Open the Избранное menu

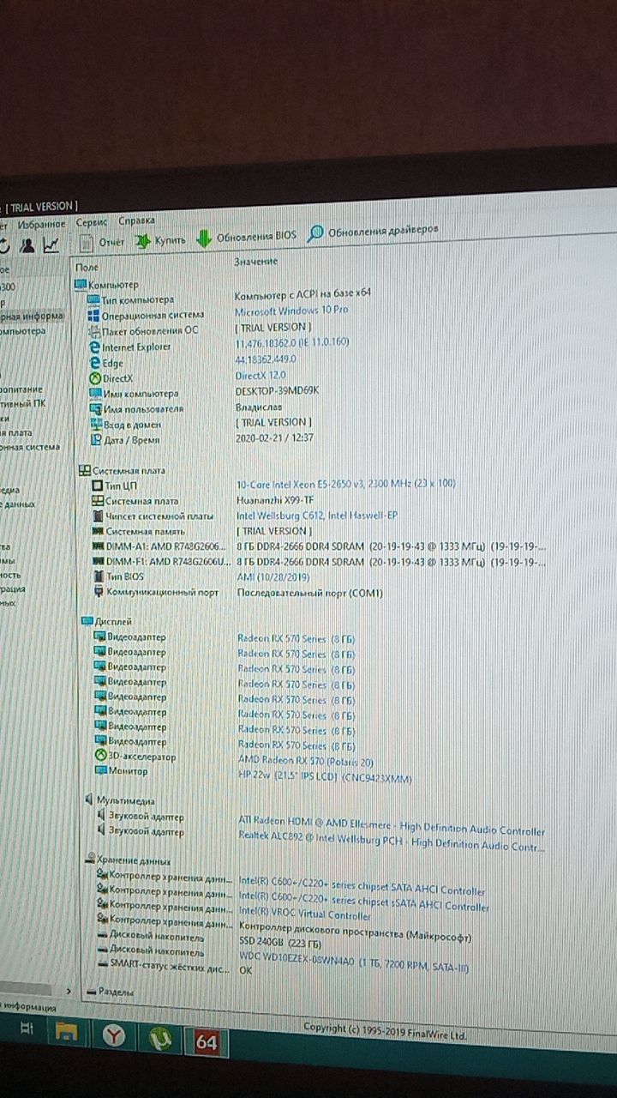pos(40,224)
